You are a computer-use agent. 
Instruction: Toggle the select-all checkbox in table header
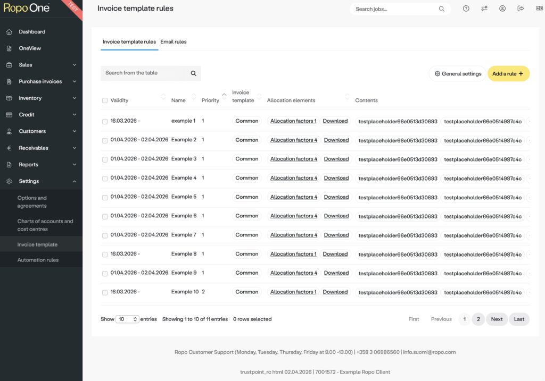click(x=105, y=100)
